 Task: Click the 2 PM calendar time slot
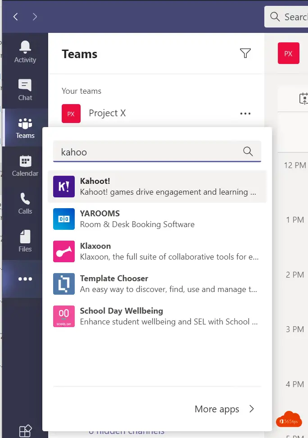(295, 274)
